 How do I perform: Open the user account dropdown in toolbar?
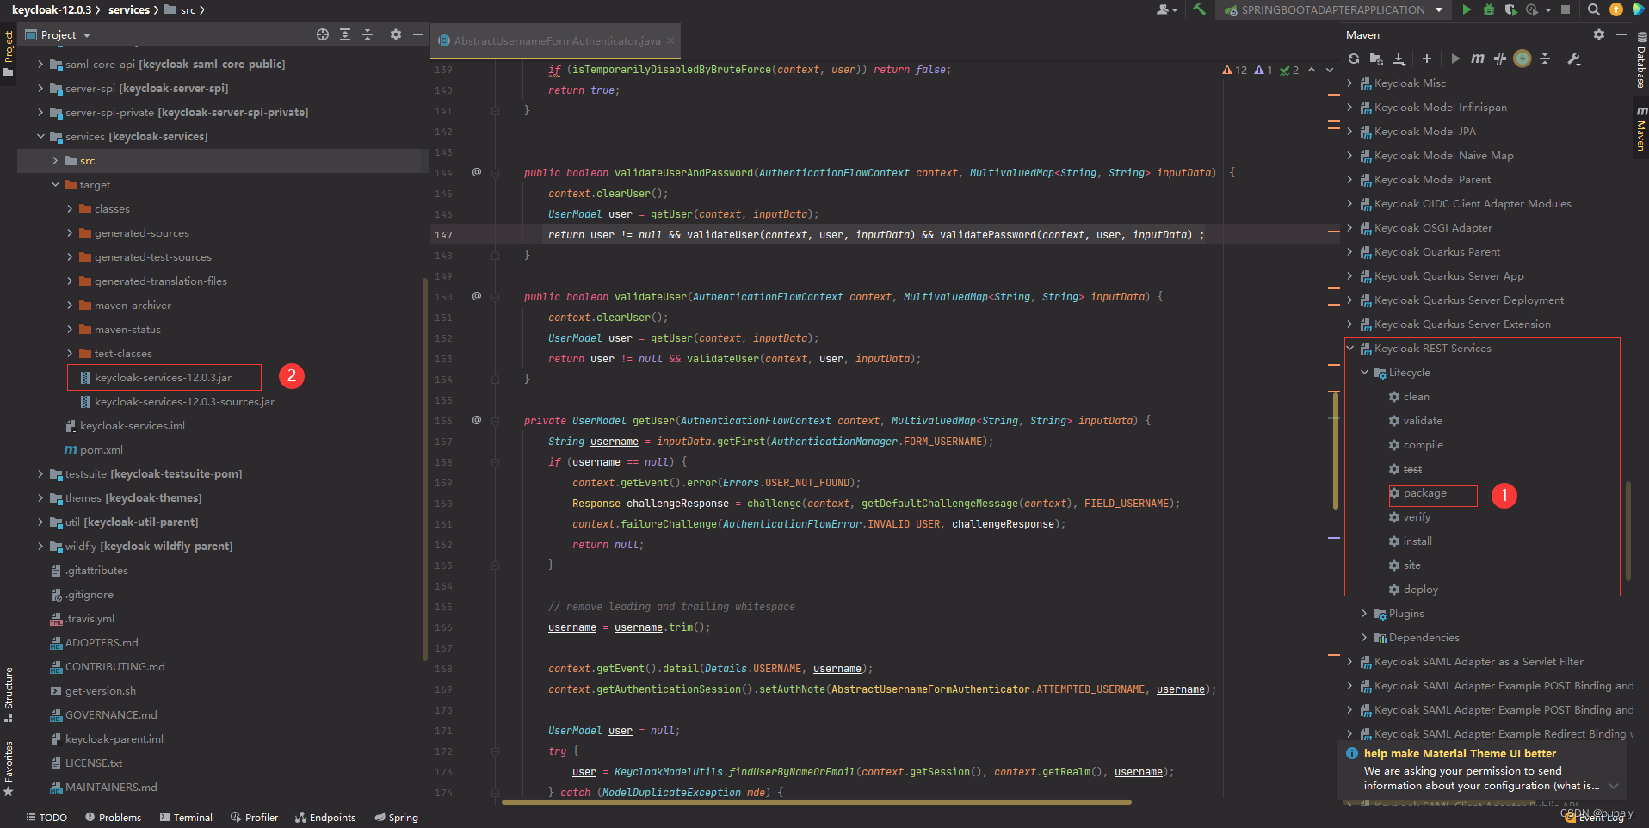pos(1166,10)
